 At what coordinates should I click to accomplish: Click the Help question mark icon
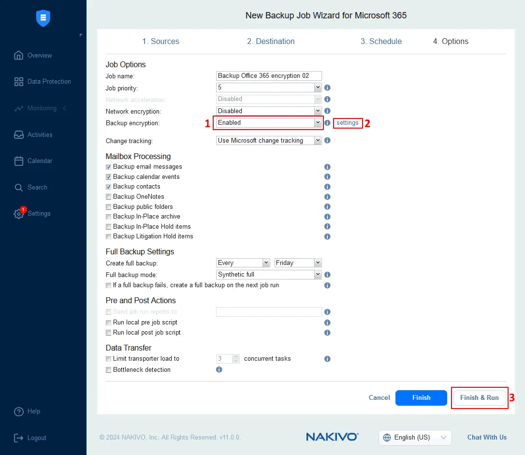click(x=19, y=411)
